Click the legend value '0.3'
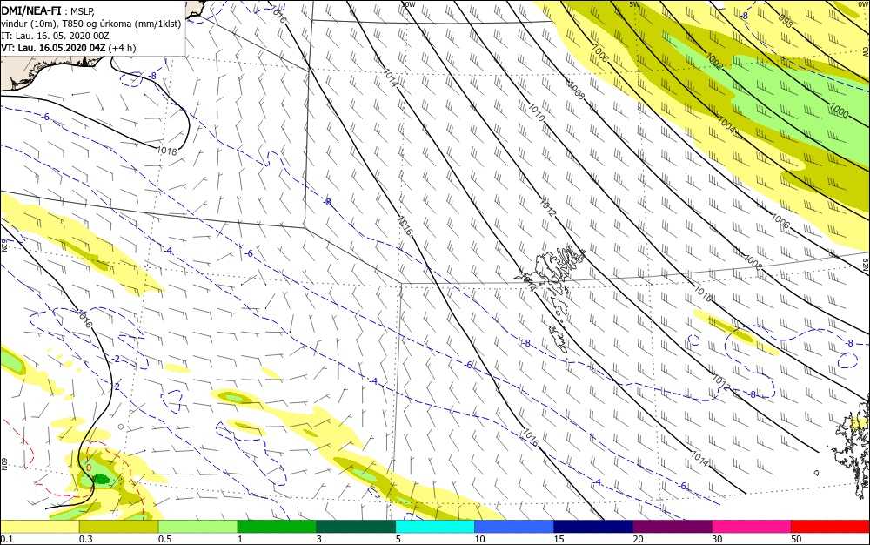 coord(85,539)
